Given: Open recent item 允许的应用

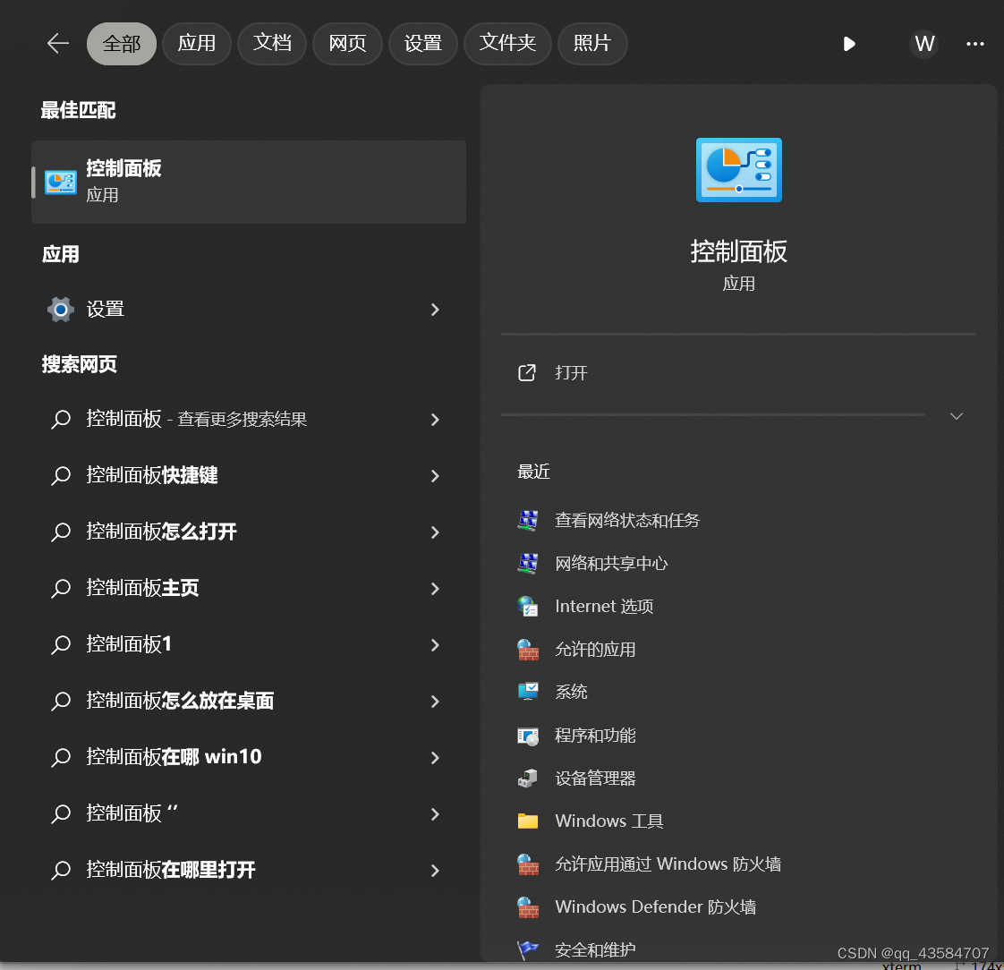Looking at the screenshot, I should [595, 650].
